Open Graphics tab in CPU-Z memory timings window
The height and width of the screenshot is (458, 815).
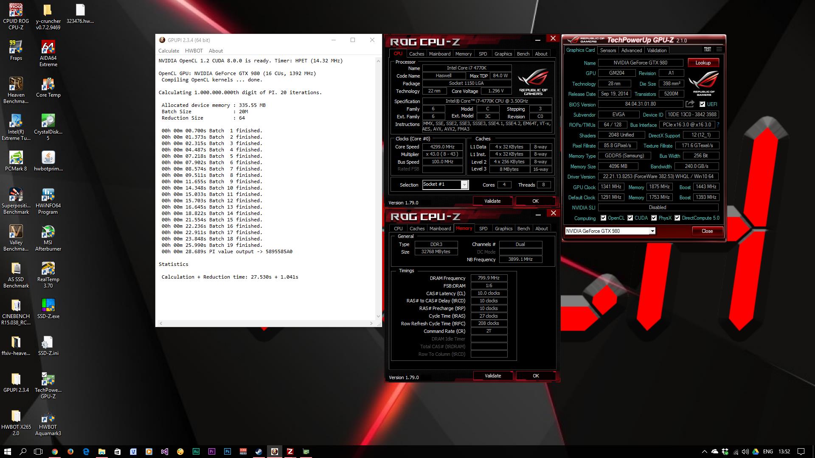(503, 229)
